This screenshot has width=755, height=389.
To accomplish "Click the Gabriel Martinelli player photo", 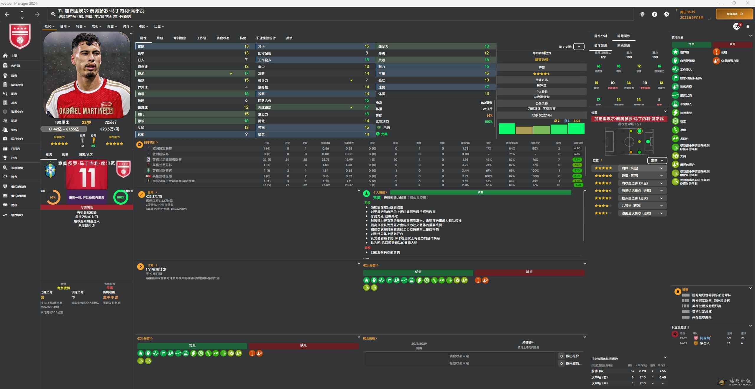I will pyautogui.click(x=86, y=75).
